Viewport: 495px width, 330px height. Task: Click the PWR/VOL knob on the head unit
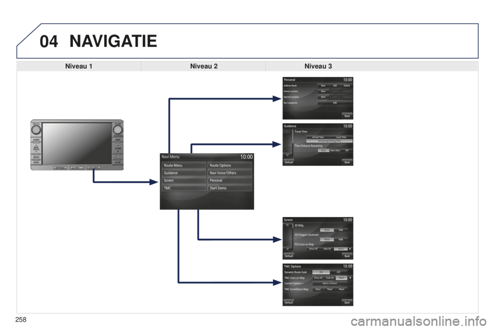[36, 129]
